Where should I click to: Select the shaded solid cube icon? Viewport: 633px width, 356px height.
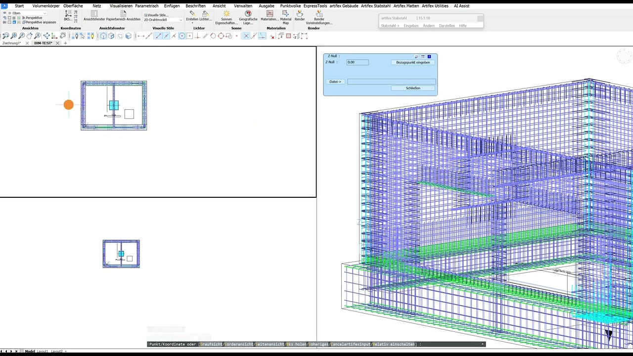coord(129,36)
